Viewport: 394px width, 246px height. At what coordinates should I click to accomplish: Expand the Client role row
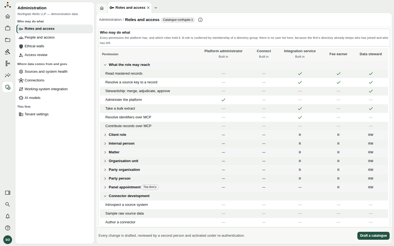105,135
